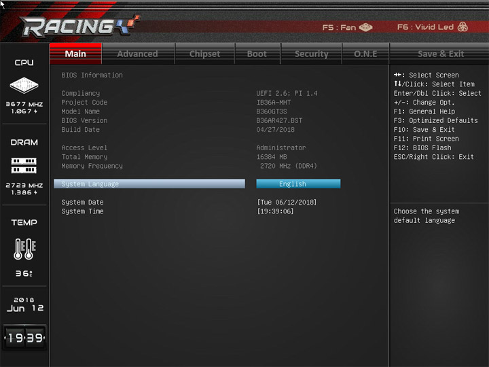Click the CPU chip icon
The height and width of the screenshot is (367, 489).
[x=24, y=85]
